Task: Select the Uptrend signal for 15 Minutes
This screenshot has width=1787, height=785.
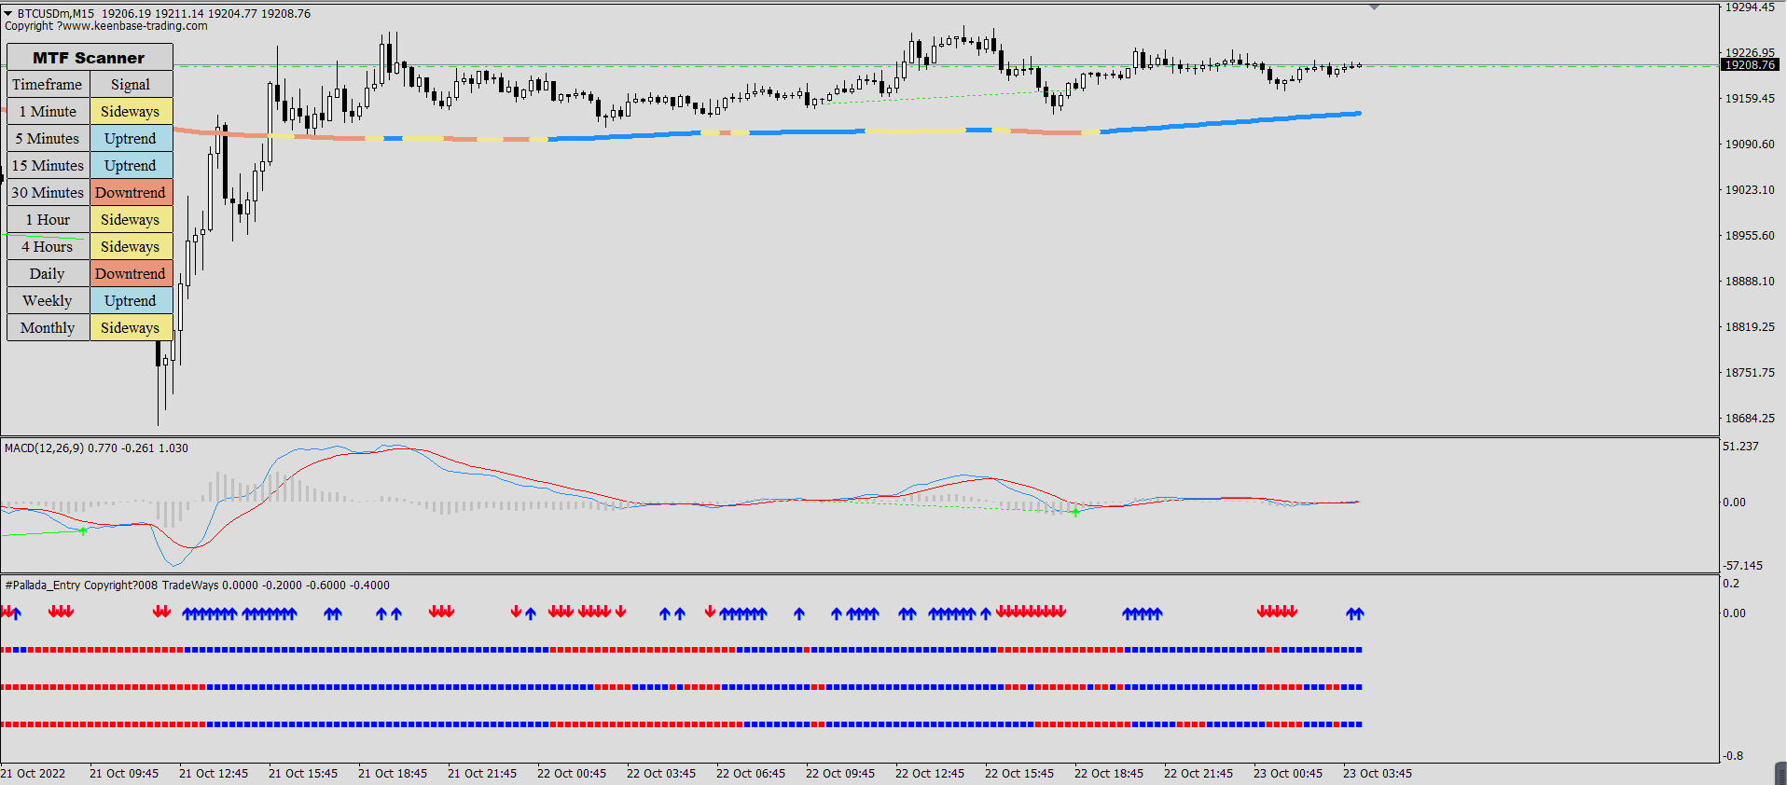Action: (131, 166)
